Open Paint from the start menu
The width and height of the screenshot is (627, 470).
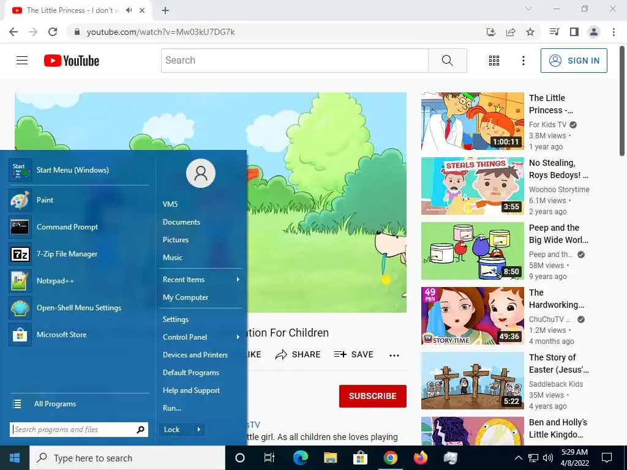tap(79, 200)
